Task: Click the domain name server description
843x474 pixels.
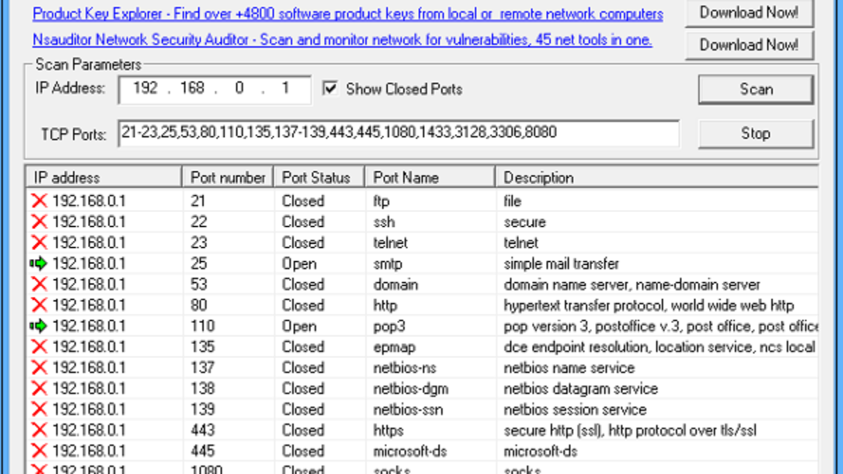Action: tap(632, 285)
